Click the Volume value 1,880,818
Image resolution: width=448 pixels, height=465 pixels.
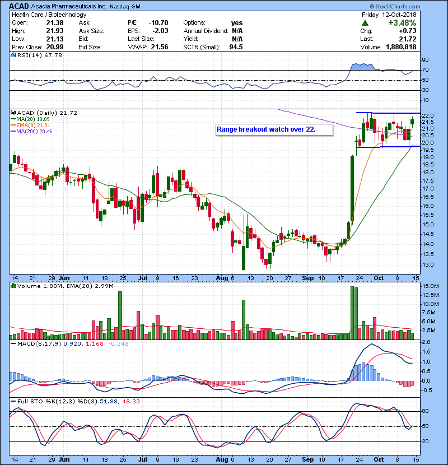(401, 47)
